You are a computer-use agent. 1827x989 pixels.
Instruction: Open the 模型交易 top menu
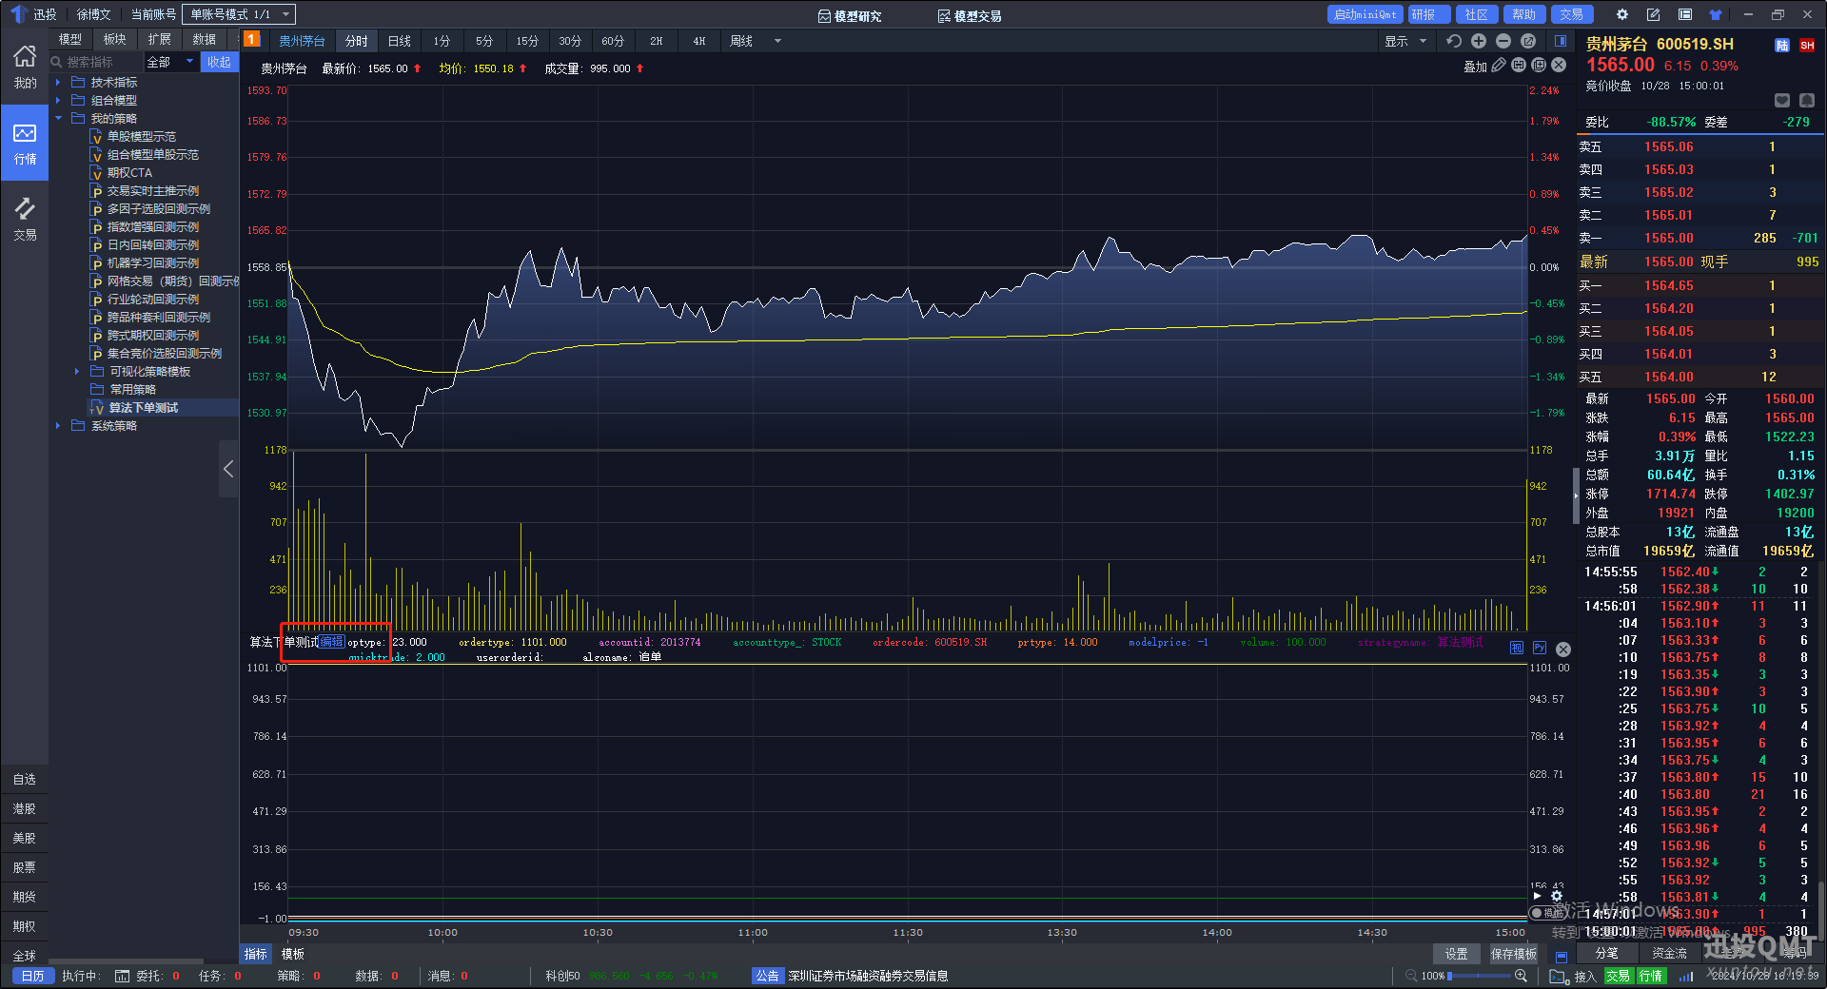pos(969,16)
